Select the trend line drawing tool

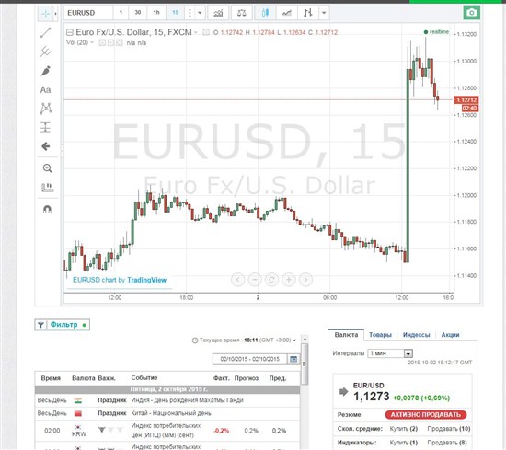pyautogui.click(x=45, y=32)
